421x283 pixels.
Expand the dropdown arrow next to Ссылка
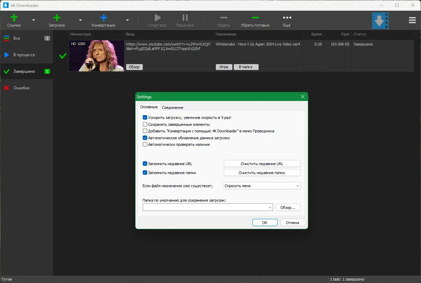pyautogui.click(x=33, y=20)
